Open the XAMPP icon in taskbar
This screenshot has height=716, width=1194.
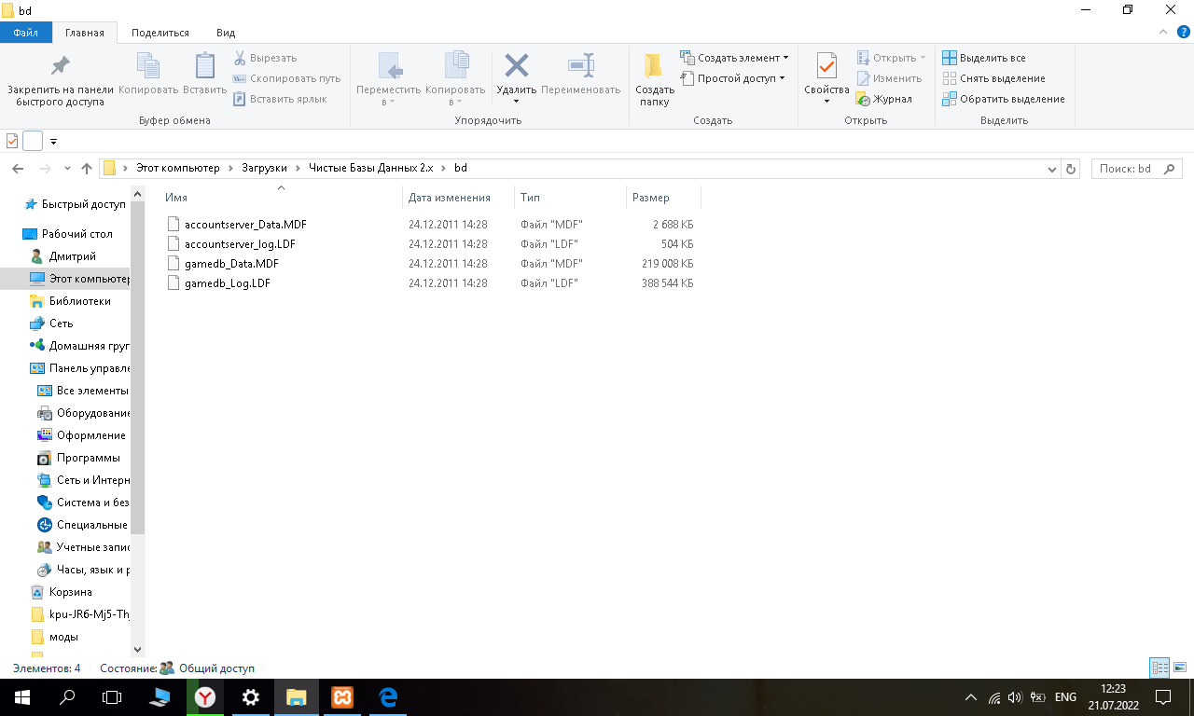coord(342,697)
